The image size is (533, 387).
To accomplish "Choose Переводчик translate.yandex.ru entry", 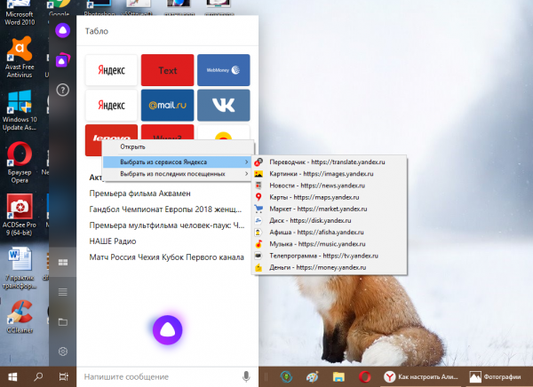I will coord(329,162).
